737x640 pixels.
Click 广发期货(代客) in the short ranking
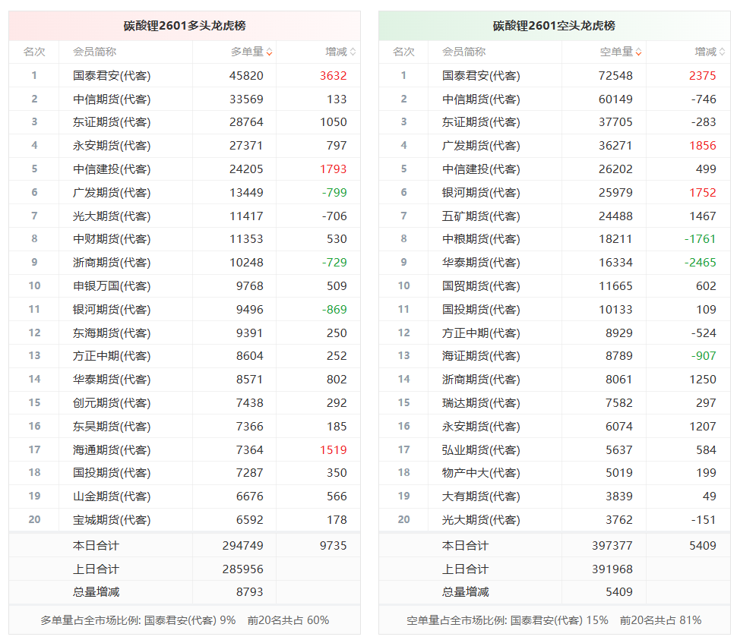(481, 146)
